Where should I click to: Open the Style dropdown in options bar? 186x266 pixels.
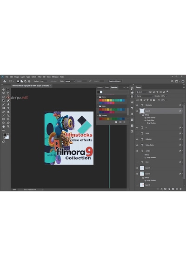point(70,81)
